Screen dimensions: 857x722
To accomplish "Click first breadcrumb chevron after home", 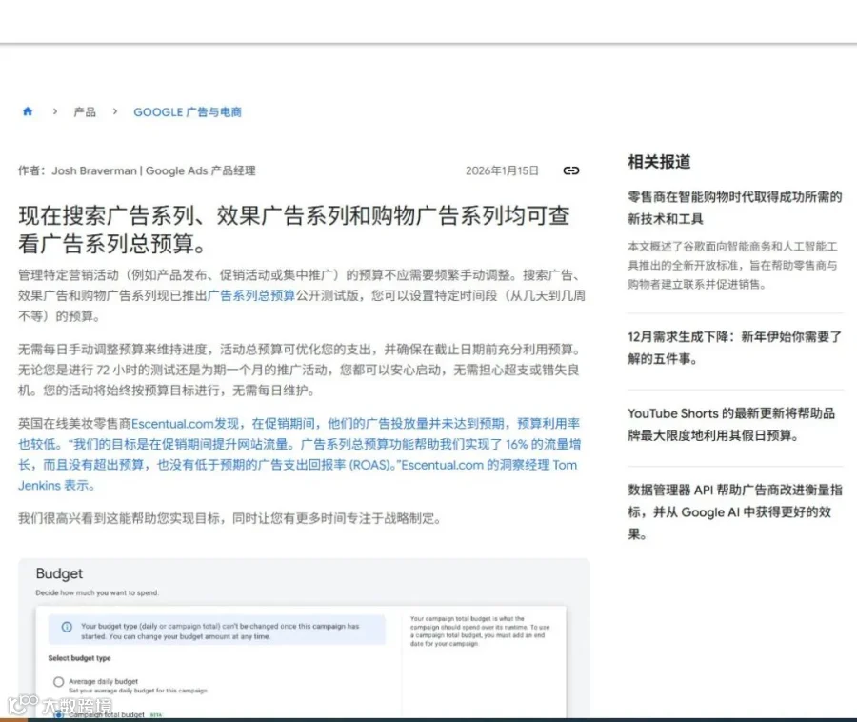I will pyautogui.click(x=54, y=111).
